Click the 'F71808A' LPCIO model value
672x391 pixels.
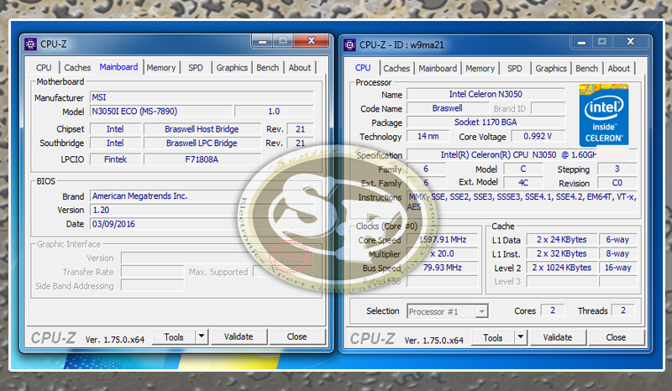pyautogui.click(x=202, y=159)
